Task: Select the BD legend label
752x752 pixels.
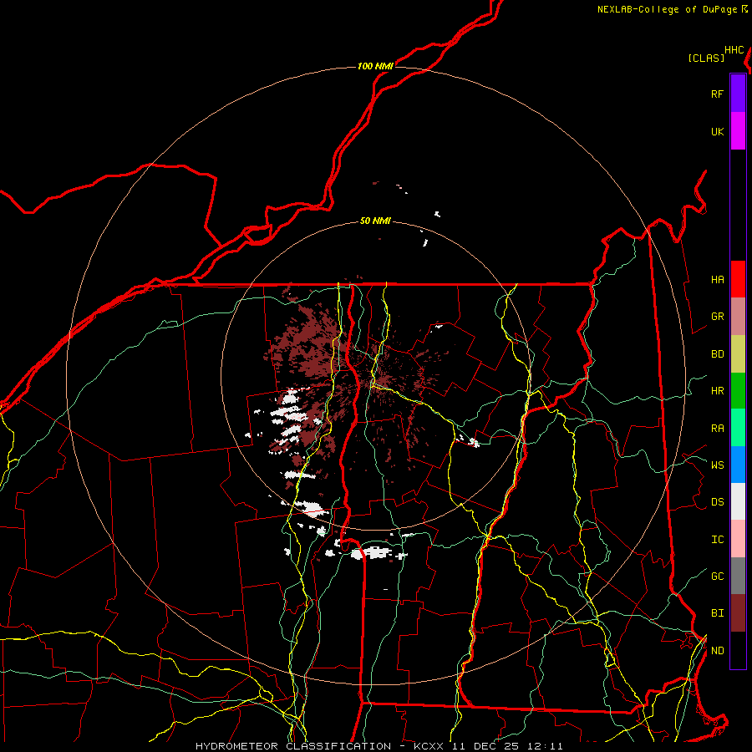Action: pyautogui.click(x=717, y=353)
